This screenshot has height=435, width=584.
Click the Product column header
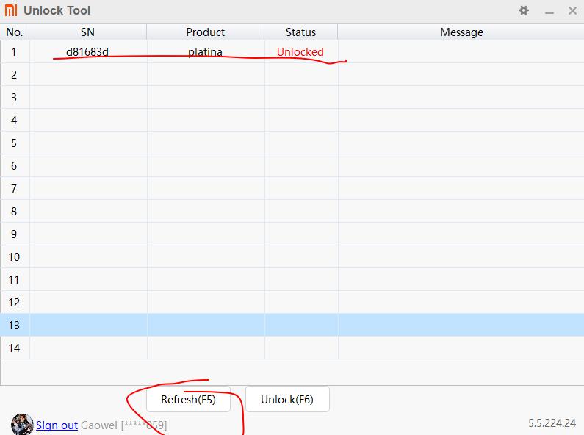pyautogui.click(x=205, y=32)
